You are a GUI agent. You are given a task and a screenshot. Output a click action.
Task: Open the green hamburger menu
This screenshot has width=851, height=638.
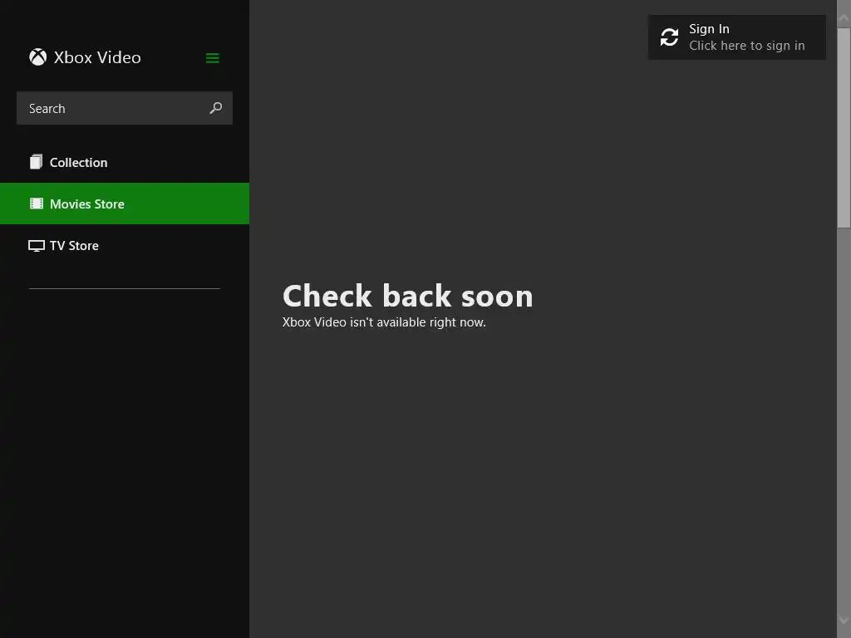213,58
